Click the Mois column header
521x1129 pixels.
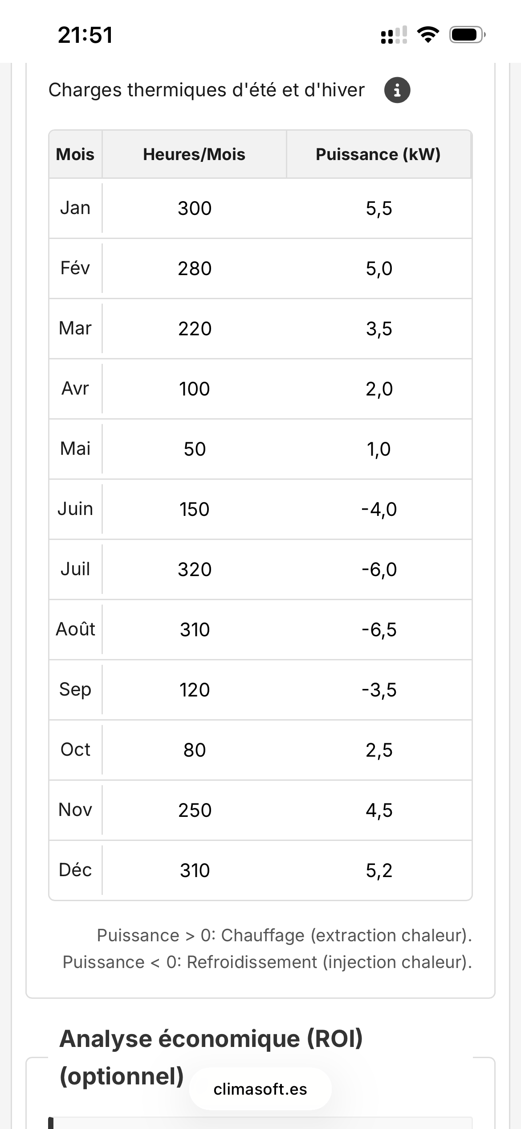(x=75, y=154)
